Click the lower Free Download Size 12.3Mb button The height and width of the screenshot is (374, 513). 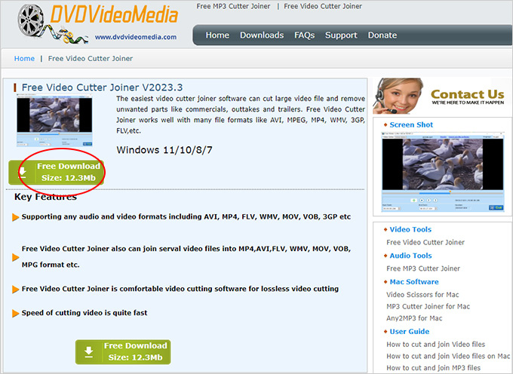(123, 352)
